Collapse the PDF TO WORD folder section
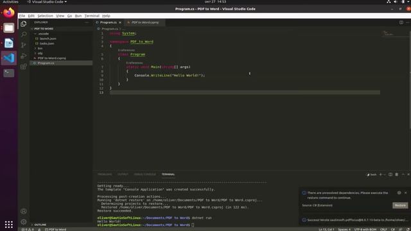This screenshot has width=411, height=231. click(61, 28)
